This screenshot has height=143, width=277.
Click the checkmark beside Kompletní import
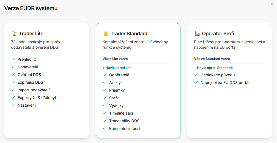pos(105,129)
